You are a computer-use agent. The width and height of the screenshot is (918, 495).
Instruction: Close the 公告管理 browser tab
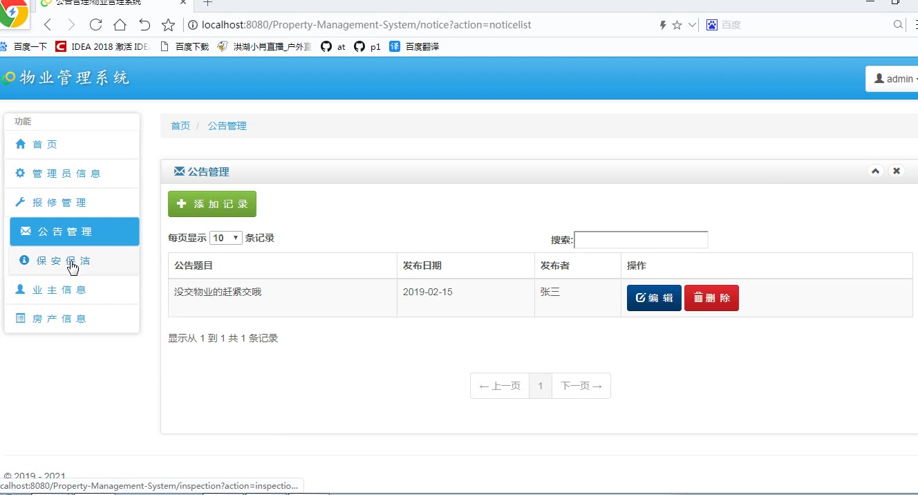(x=183, y=3)
